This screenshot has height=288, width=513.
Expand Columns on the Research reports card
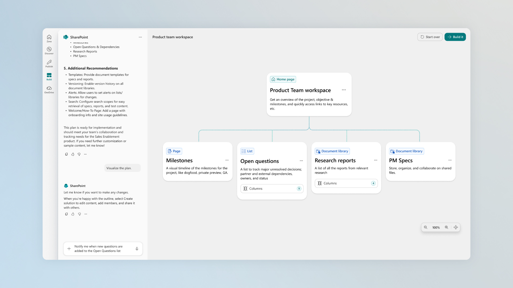coord(346,183)
